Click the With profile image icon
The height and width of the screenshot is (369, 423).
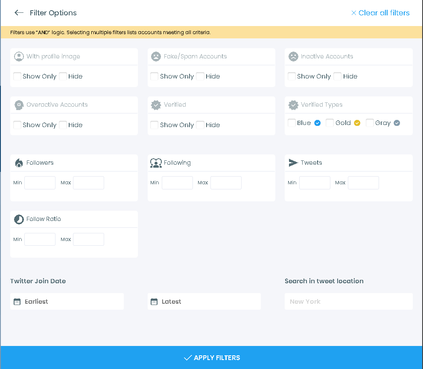coord(18,56)
